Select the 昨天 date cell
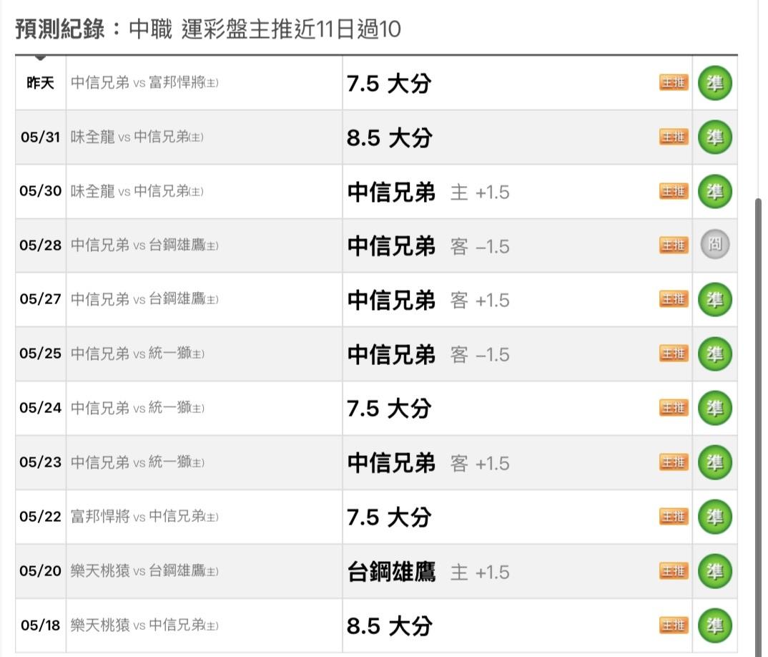768x657 pixels. (41, 83)
